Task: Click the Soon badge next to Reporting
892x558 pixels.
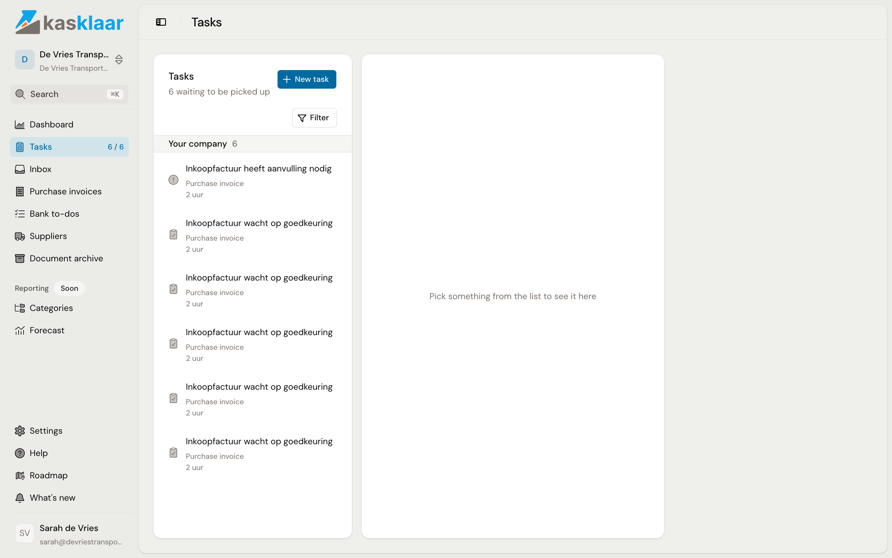Action: click(x=69, y=288)
